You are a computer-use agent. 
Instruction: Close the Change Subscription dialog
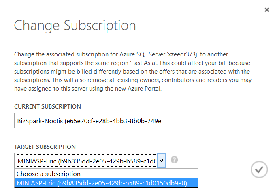point(267,10)
